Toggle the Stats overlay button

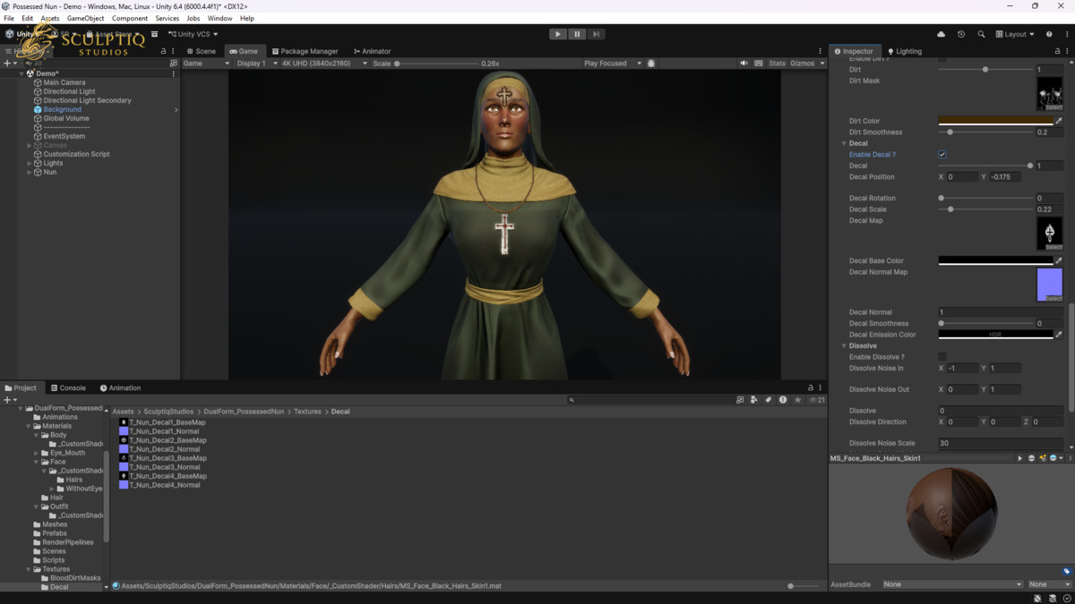777,64
